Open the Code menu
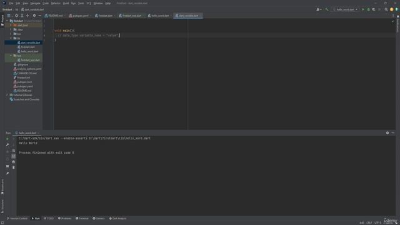The height and width of the screenshot is (225, 400). (46, 3)
